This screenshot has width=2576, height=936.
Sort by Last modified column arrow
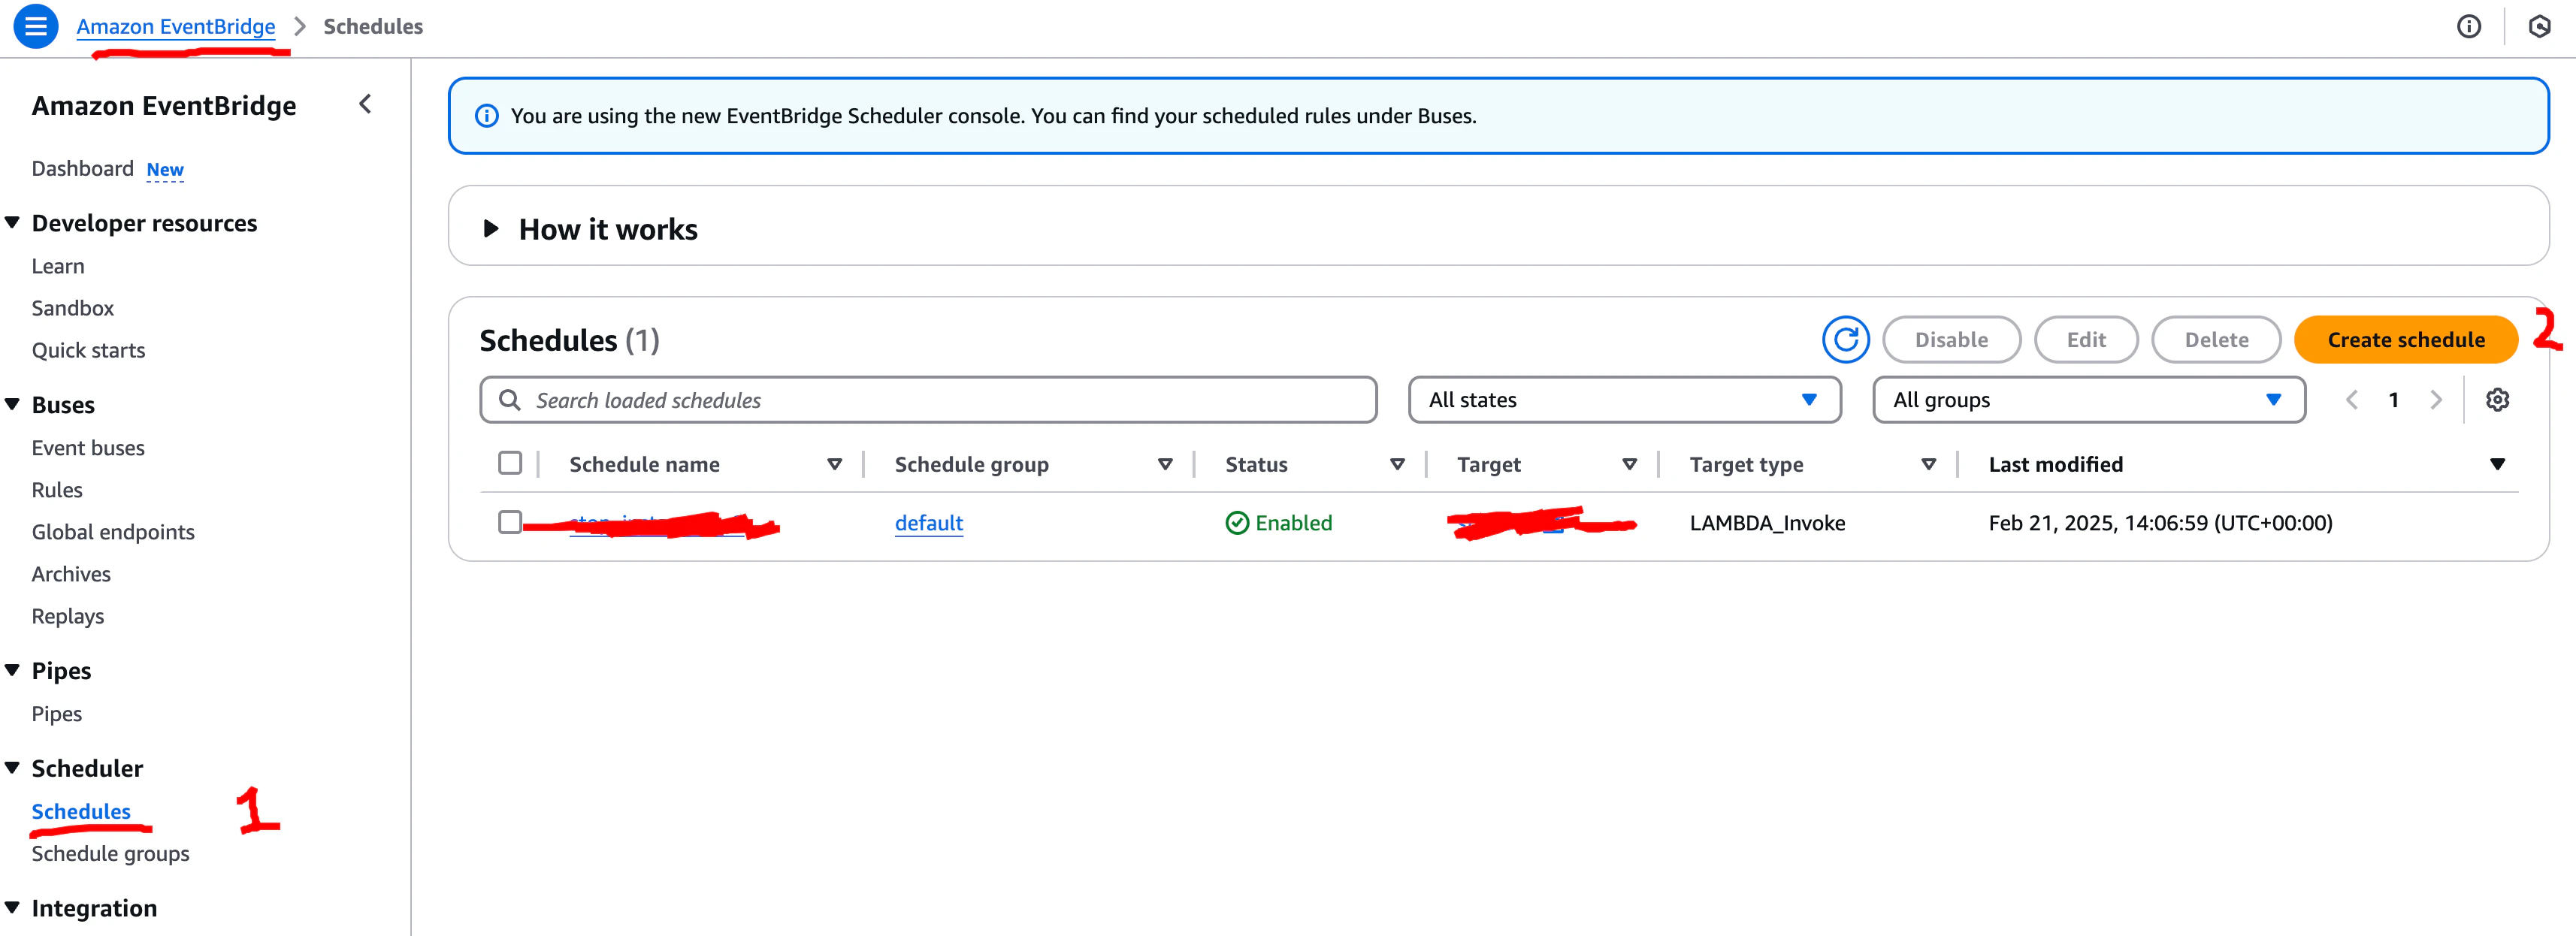[2497, 464]
